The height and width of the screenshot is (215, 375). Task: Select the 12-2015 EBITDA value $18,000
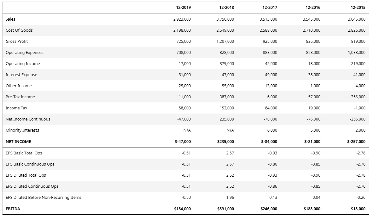coord(358,209)
